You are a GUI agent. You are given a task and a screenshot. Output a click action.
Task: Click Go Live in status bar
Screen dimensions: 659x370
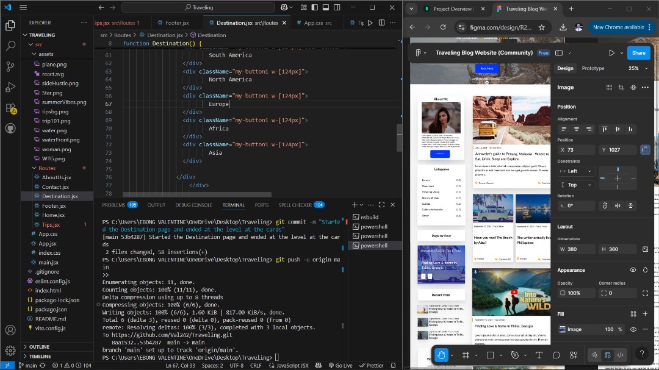click(x=340, y=365)
